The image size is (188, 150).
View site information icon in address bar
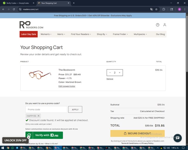pyautogui.click(x=20, y=9)
